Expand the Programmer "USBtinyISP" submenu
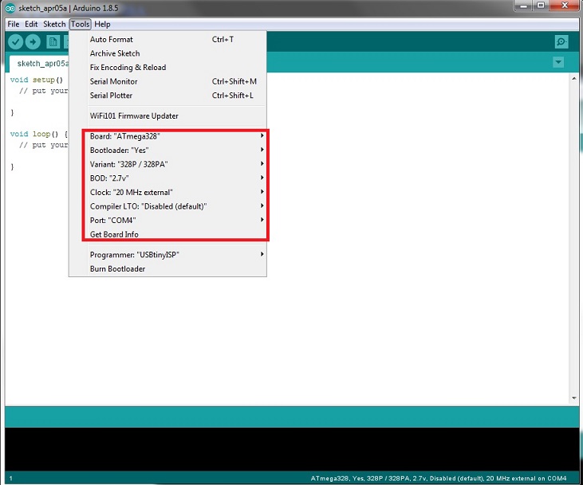The width and height of the screenshot is (583, 485). (167, 255)
